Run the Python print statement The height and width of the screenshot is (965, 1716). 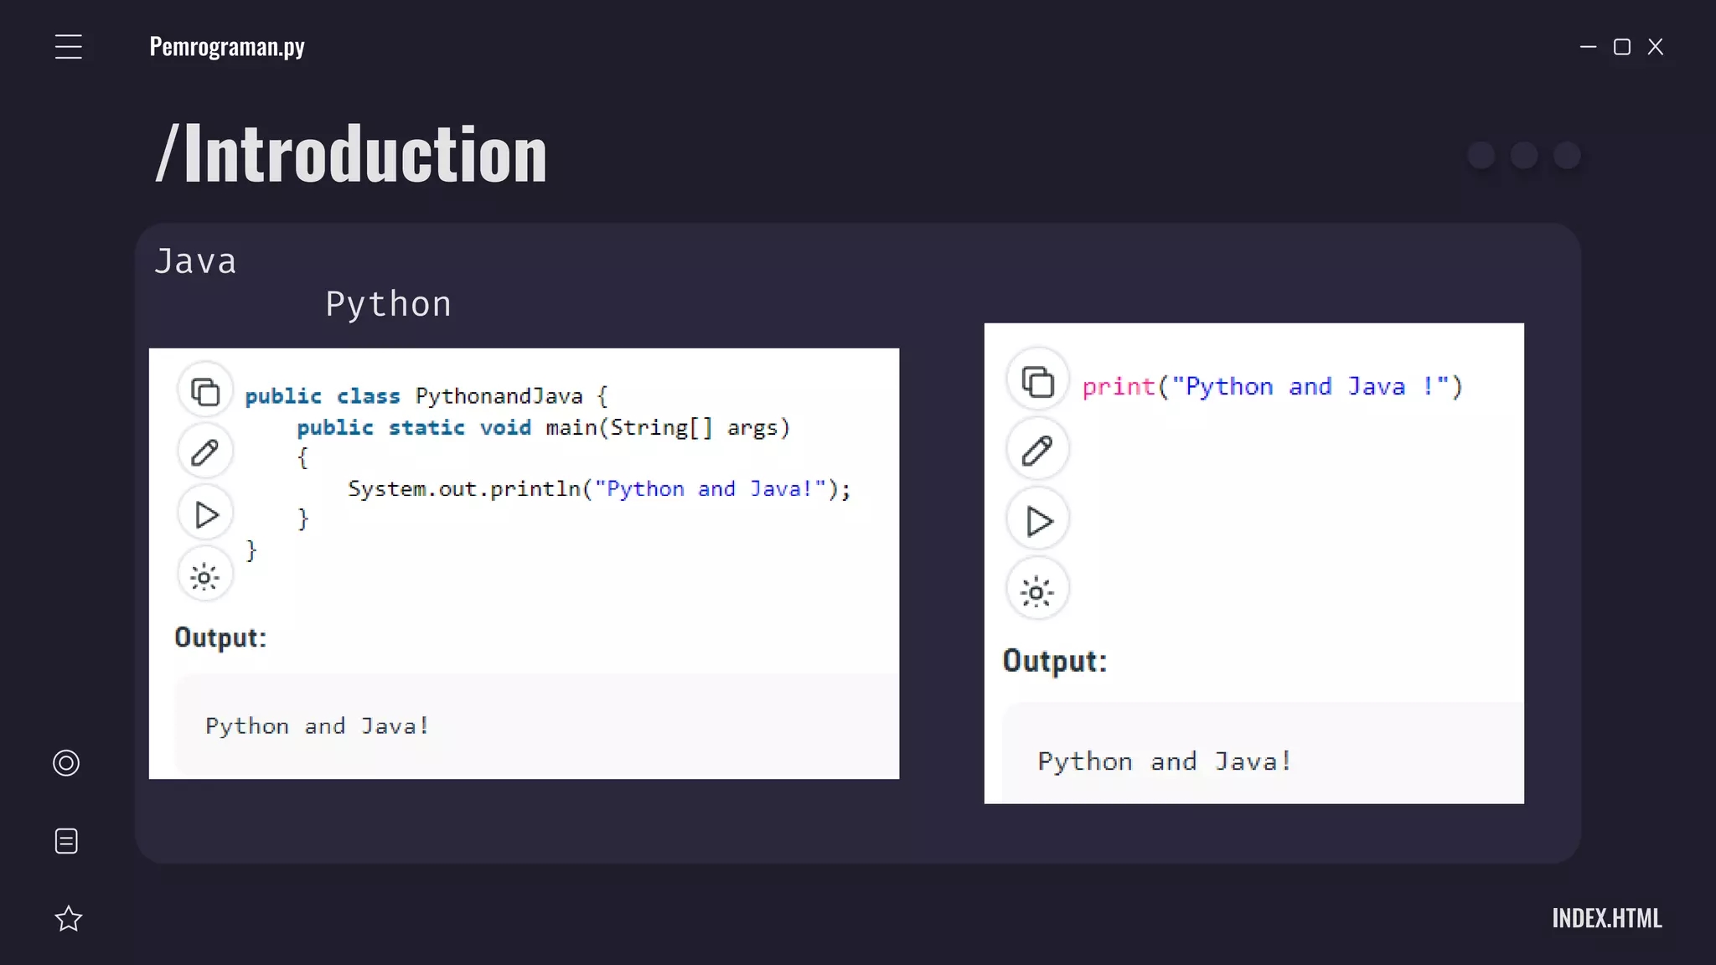click(x=1038, y=521)
